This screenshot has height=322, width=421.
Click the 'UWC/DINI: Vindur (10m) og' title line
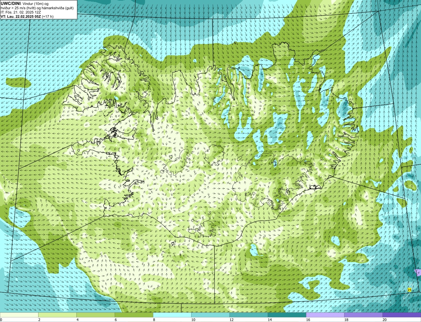pyautogui.click(x=25, y=3)
